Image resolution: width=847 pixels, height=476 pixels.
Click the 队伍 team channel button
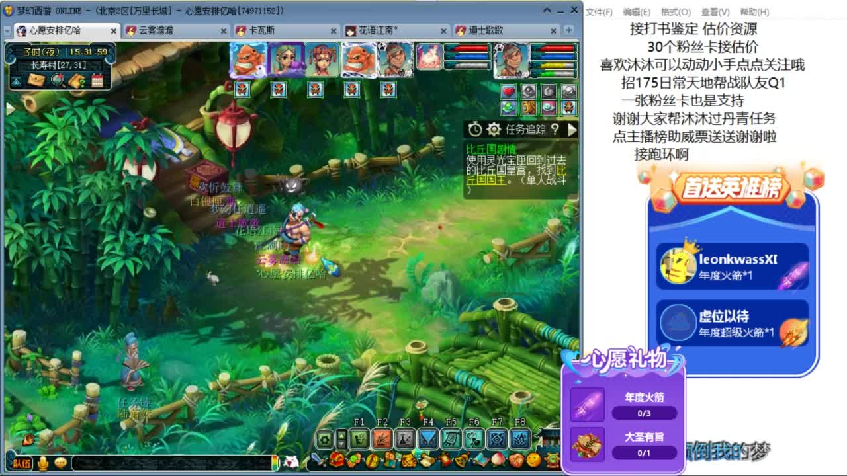pyautogui.click(x=21, y=463)
